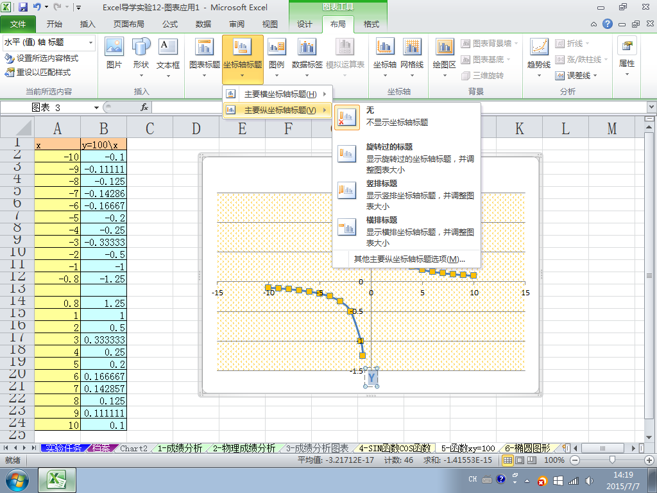Viewport: 657px width, 493px height.
Task: Click Format Selection (设置所选内容格式)
Action: [42, 58]
